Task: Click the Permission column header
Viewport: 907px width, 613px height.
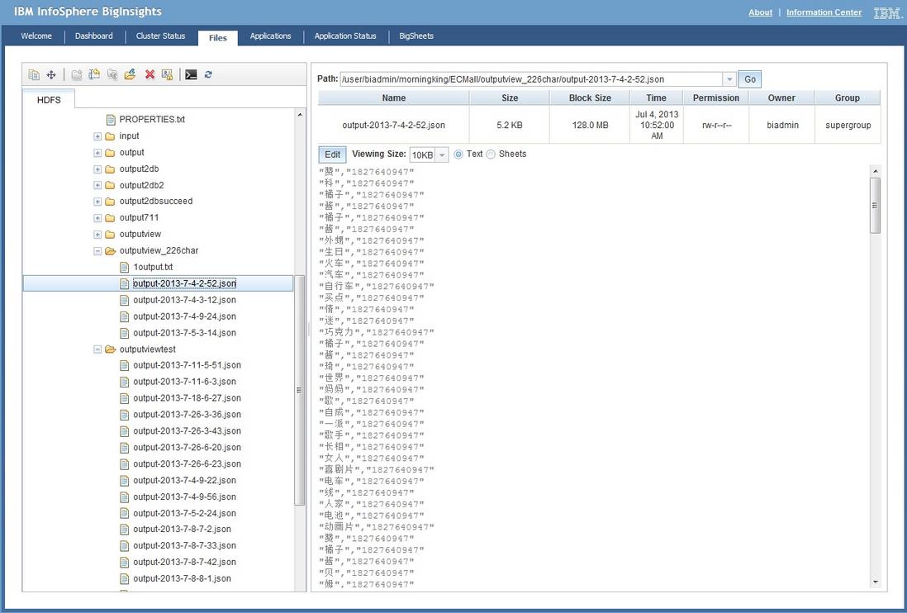Action: 716,97
